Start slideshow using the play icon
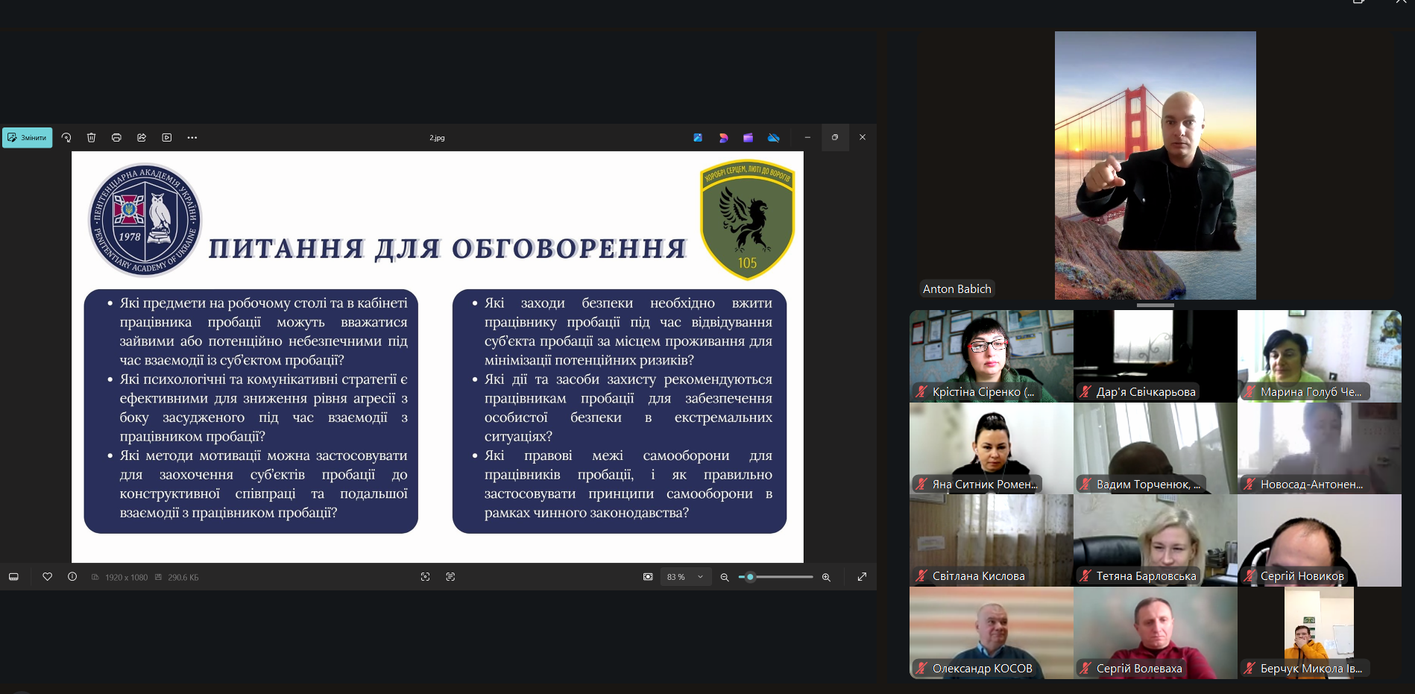 click(x=167, y=138)
